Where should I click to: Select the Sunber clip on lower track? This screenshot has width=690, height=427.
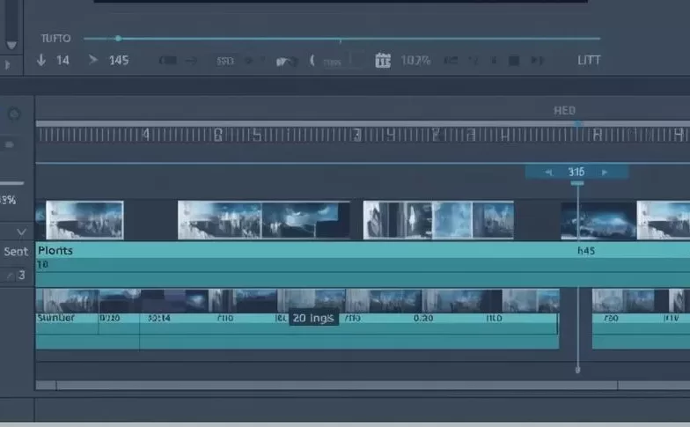(x=66, y=319)
